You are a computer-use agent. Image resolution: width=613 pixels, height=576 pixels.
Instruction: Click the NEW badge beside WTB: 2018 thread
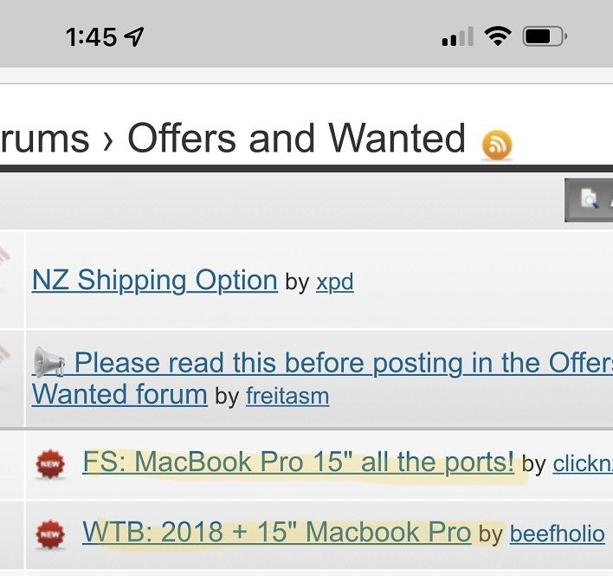click(49, 534)
